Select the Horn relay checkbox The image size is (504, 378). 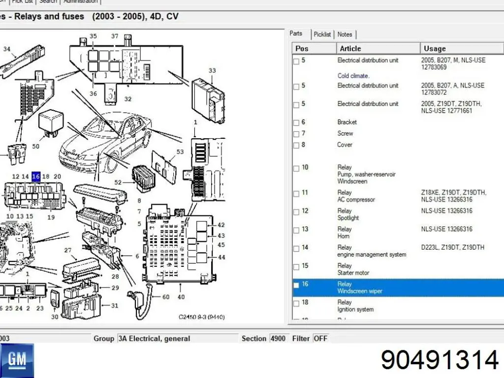tap(296, 230)
